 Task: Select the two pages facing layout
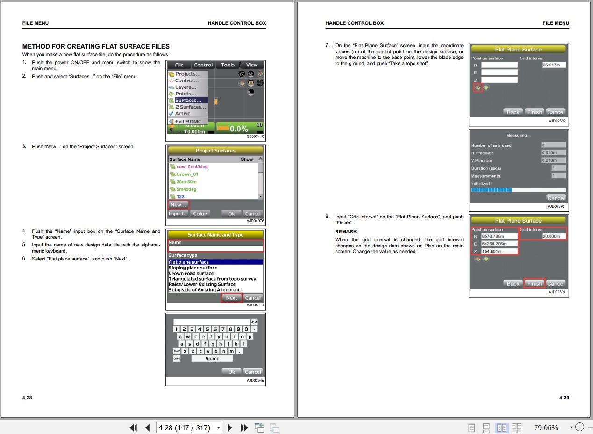click(x=502, y=427)
